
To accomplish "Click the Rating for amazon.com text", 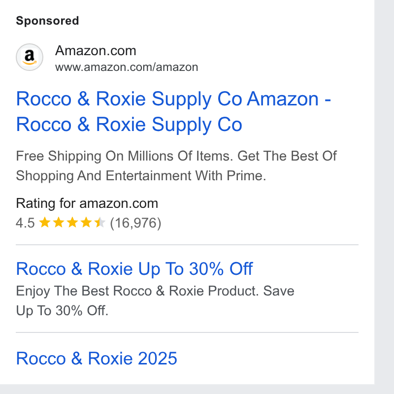I will point(87,203).
